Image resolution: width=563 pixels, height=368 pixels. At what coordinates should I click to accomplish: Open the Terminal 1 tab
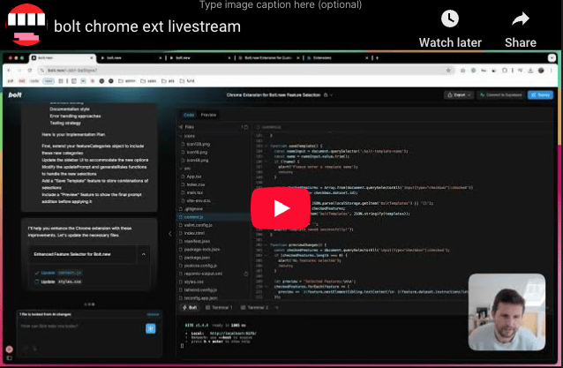point(219,308)
